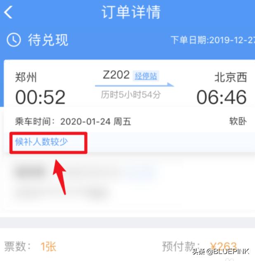Click the 候补人数较少 status text

click(x=41, y=142)
